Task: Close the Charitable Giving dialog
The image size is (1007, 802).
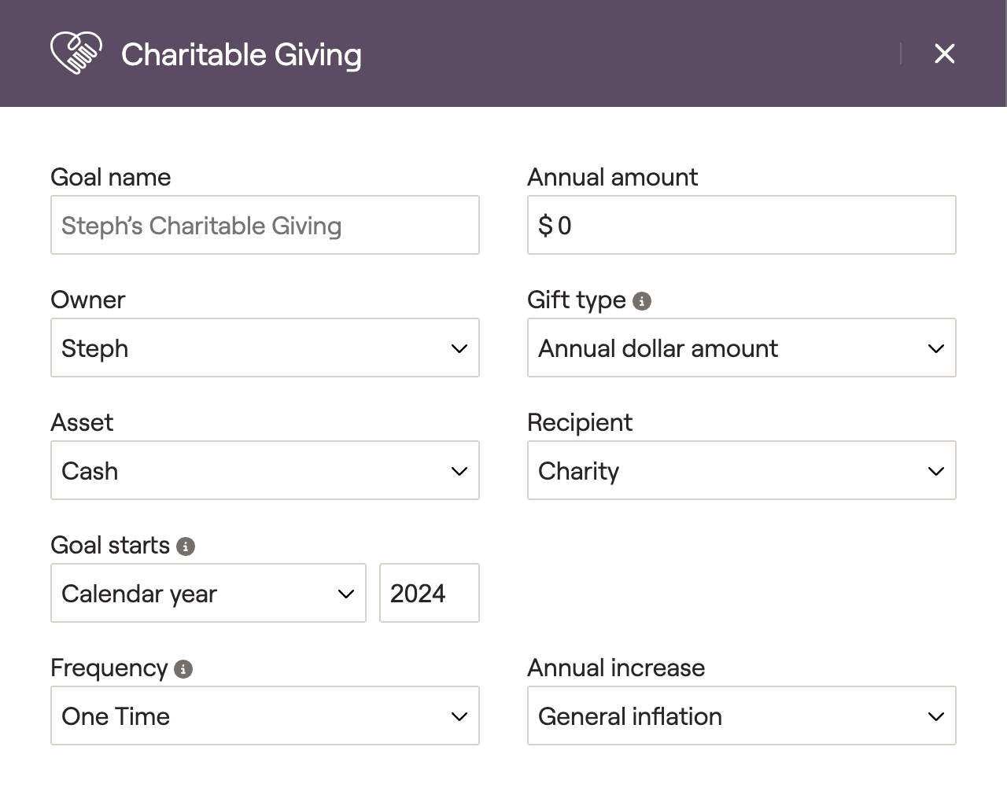Action: pyautogui.click(x=944, y=53)
